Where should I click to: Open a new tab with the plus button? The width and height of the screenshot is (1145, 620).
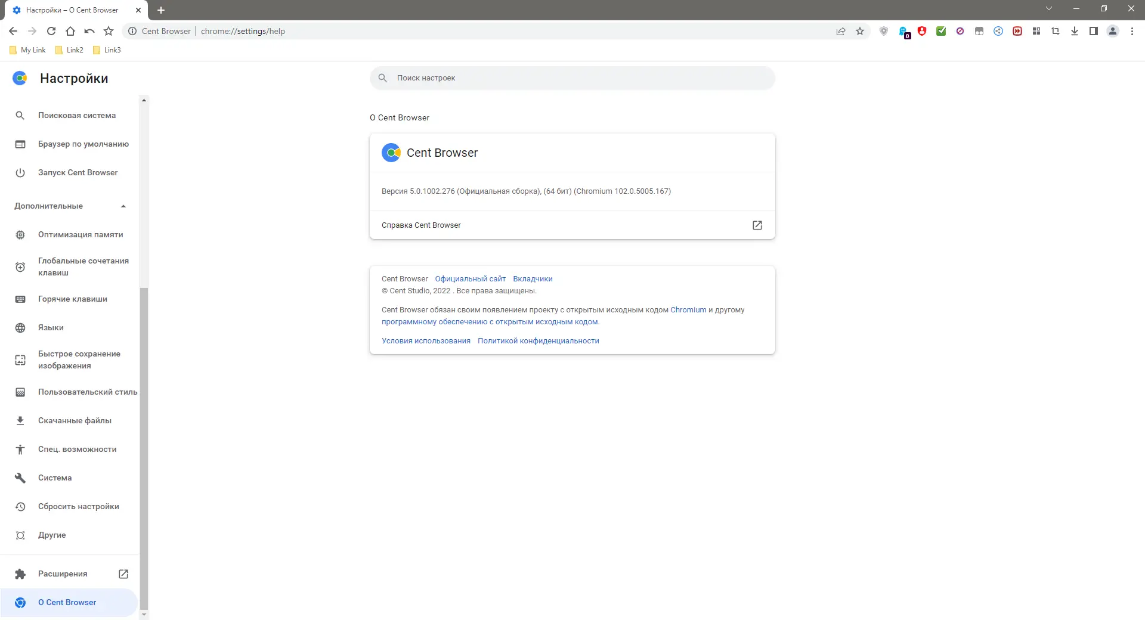tap(161, 10)
